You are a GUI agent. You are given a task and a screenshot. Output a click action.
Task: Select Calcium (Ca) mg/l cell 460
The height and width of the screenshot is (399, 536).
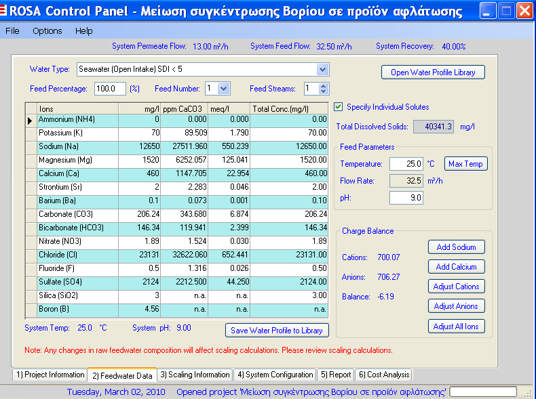pos(140,175)
